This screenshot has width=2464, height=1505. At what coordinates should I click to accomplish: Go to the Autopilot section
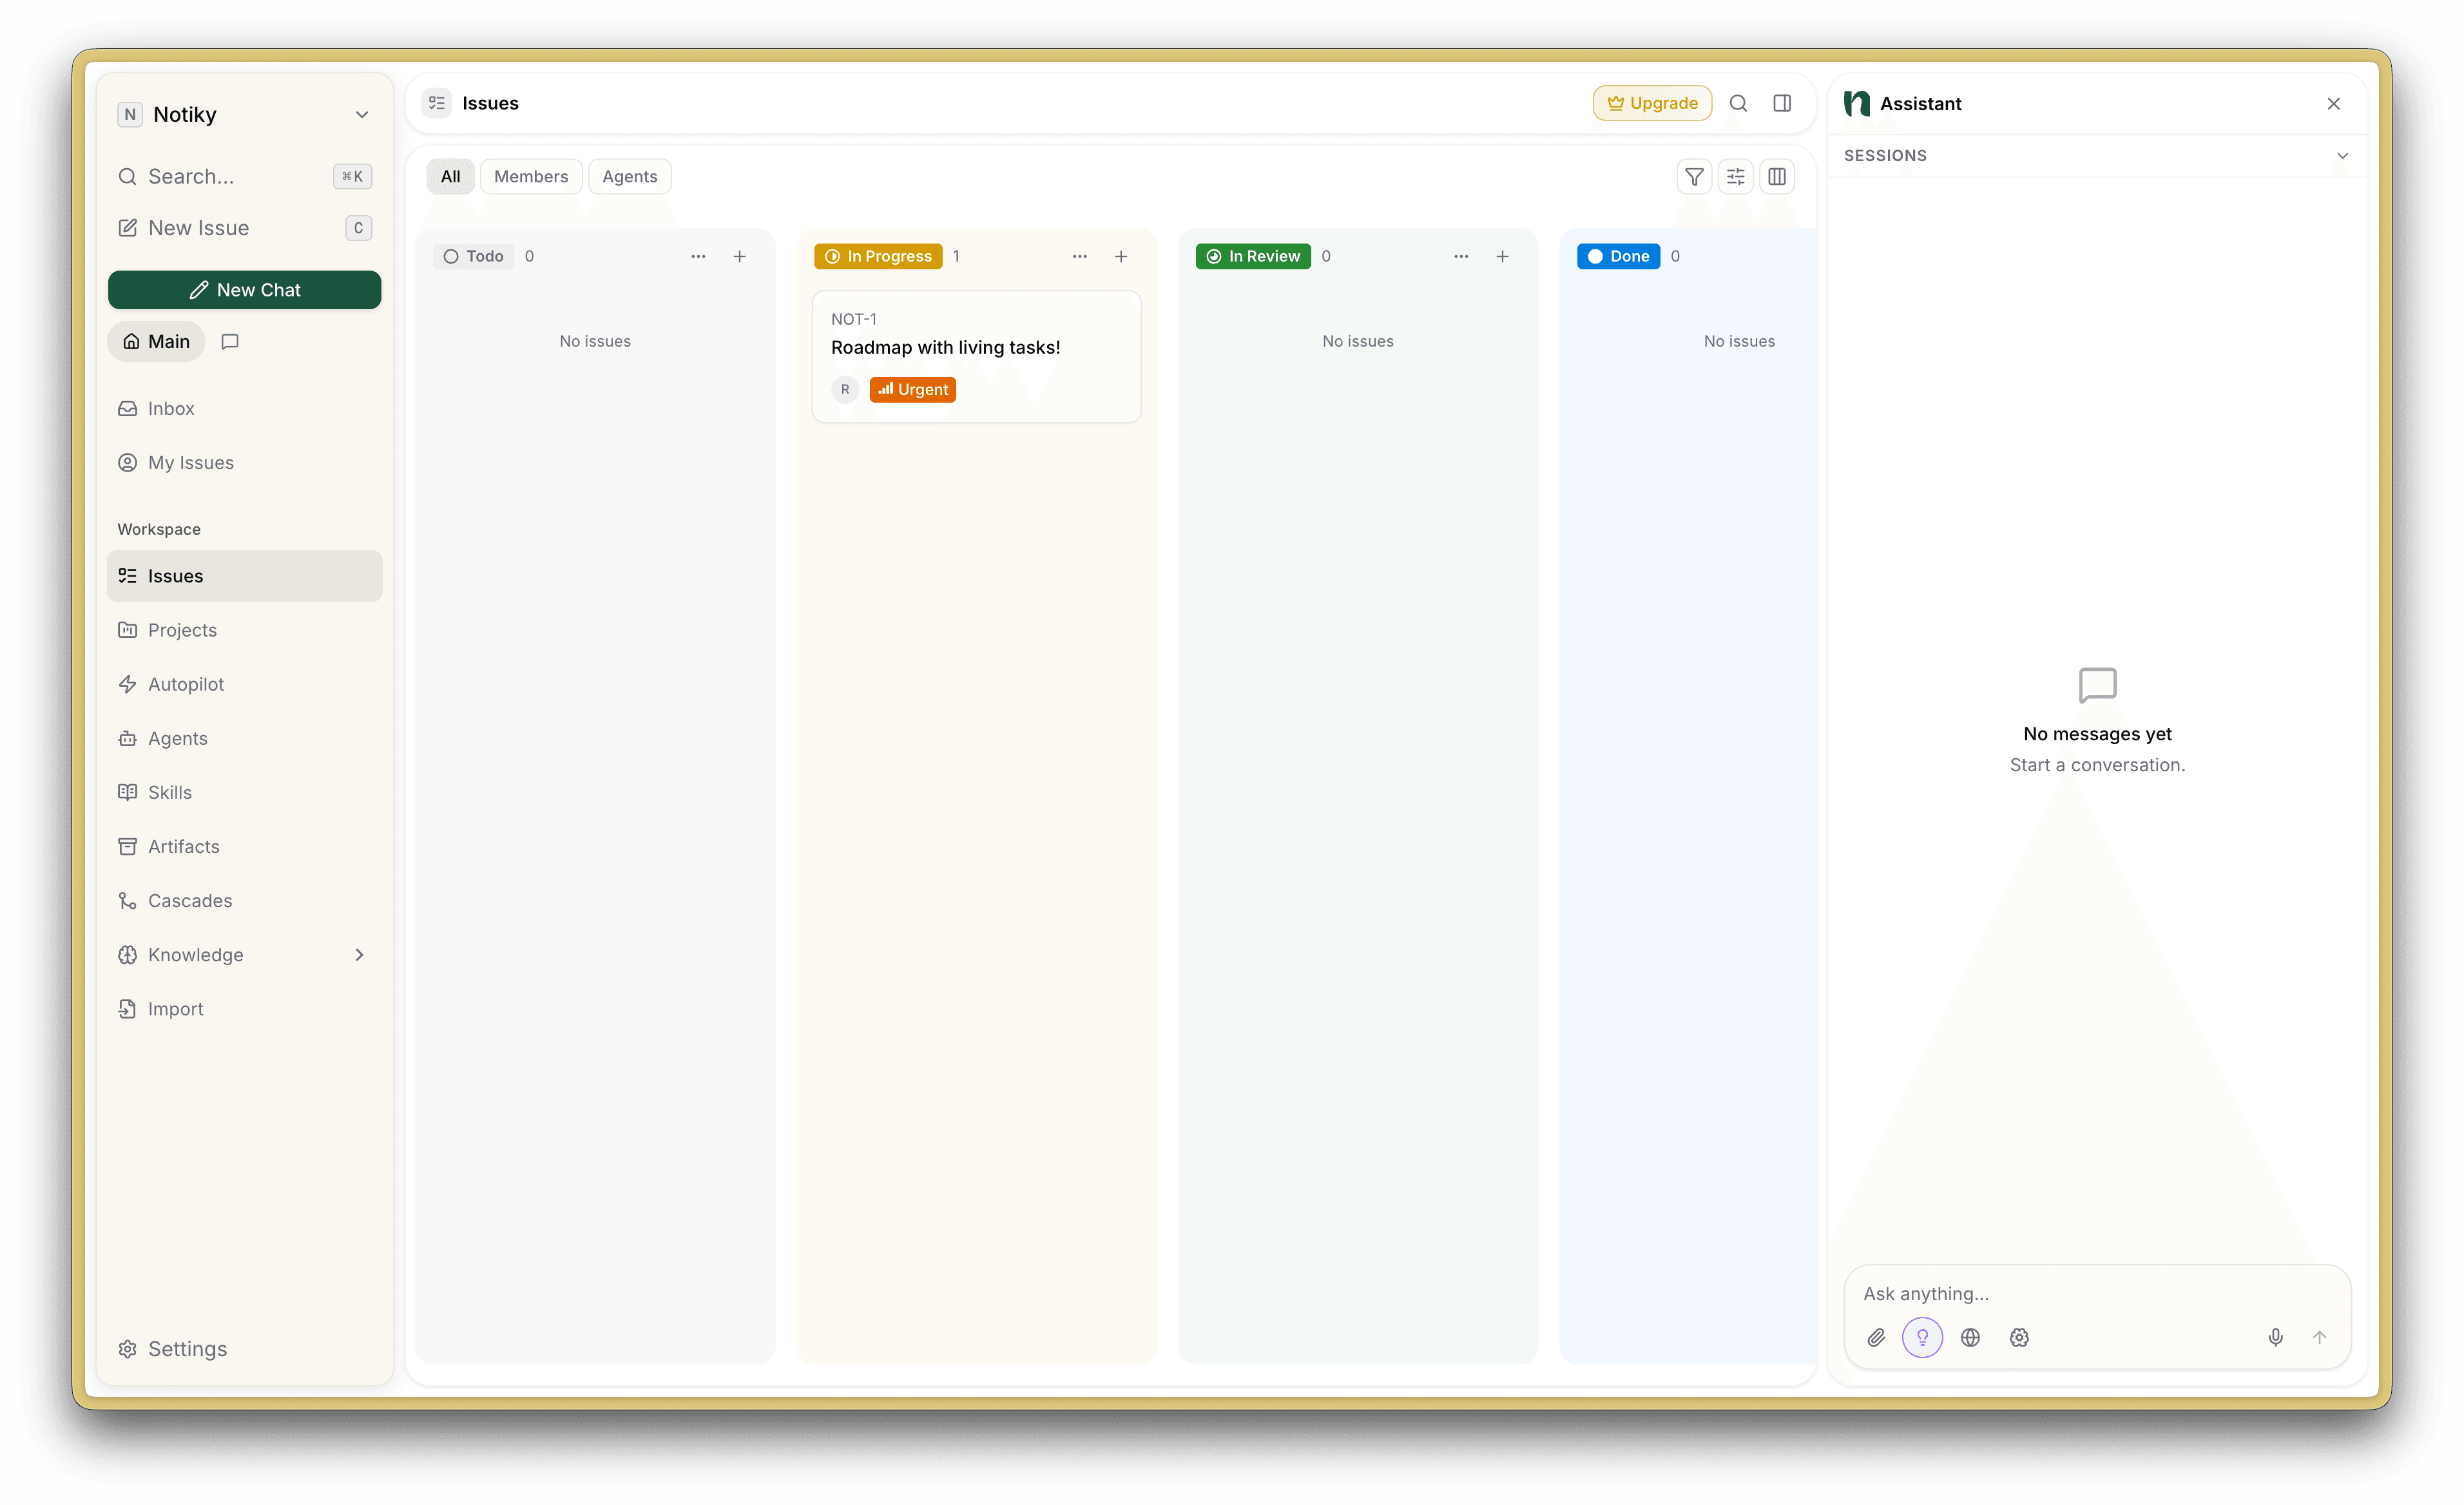[245, 685]
